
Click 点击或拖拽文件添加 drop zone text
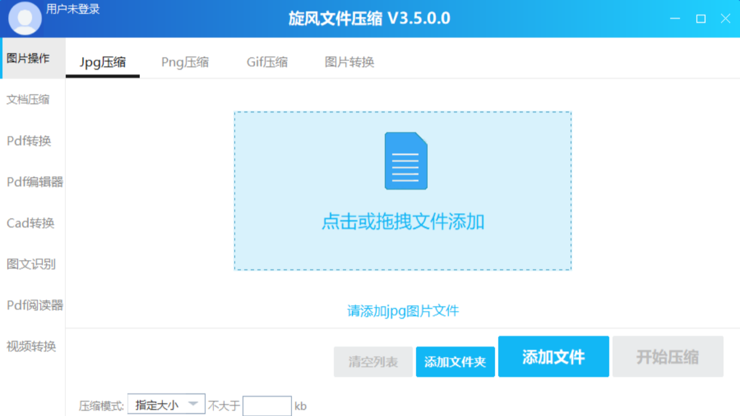403,222
